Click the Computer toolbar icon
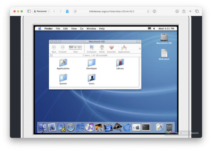The height and width of the screenshot is (151, 212). click(92, 48)
